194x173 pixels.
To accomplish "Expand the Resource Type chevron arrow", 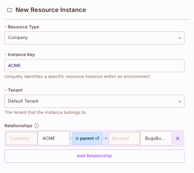I will (180, 38).
